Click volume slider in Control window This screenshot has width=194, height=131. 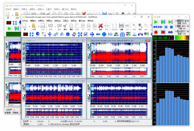[x=182, y=21]
